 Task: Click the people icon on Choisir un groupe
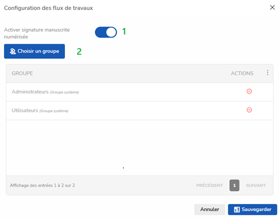coord(13,51)
